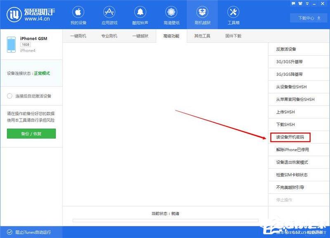
Task: Select 3G/3GS降基带 option
Action: (x=299, y=74)
